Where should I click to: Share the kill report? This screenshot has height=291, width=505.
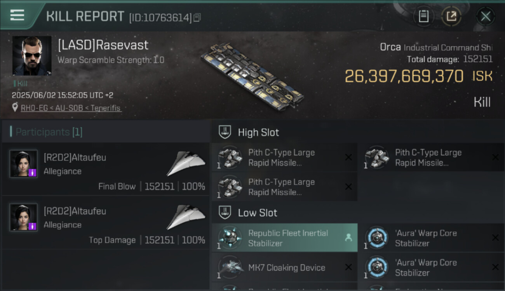click(x=451, y=16)
